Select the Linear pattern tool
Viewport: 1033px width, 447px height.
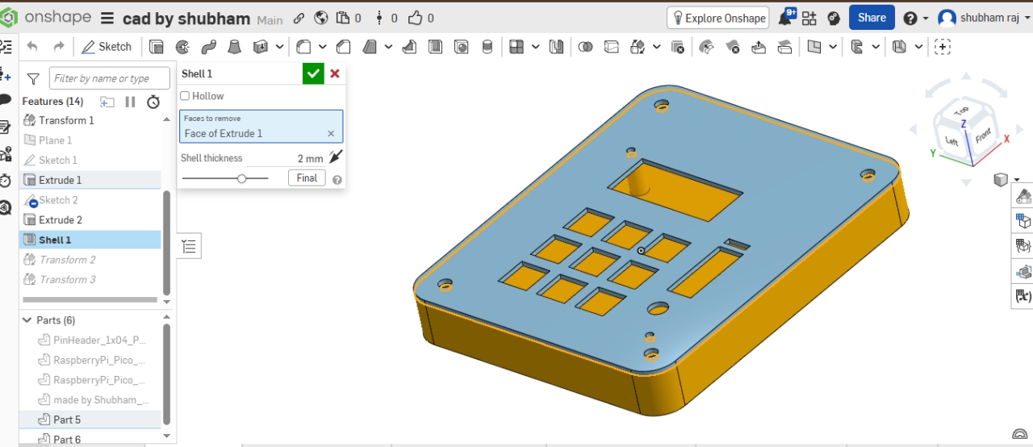516,47
